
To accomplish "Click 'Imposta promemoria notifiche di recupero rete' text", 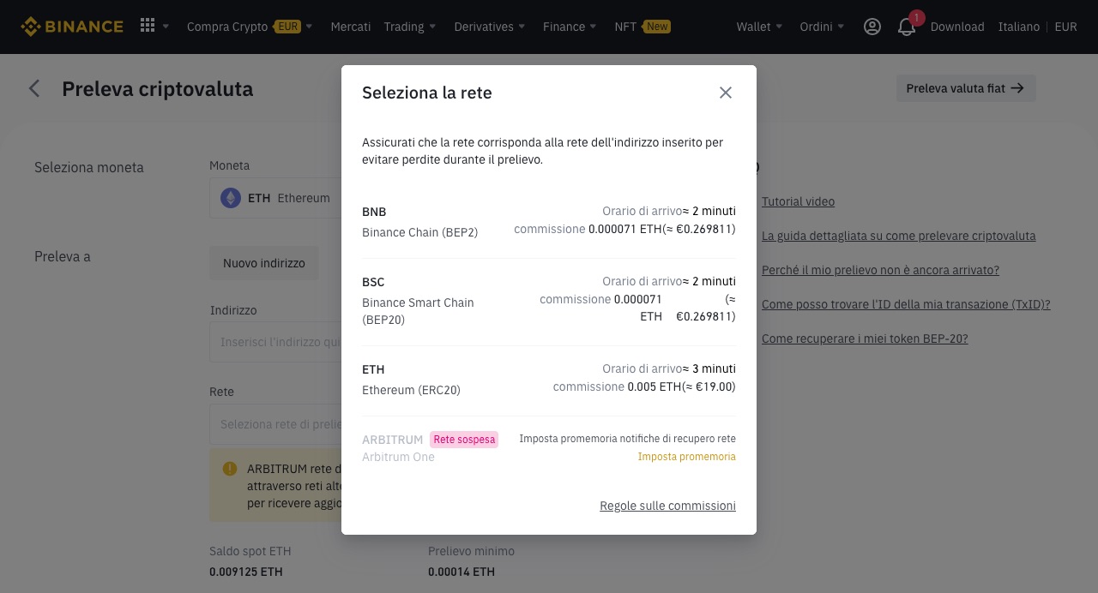I will pyautogui.click(x=628, y=439).
